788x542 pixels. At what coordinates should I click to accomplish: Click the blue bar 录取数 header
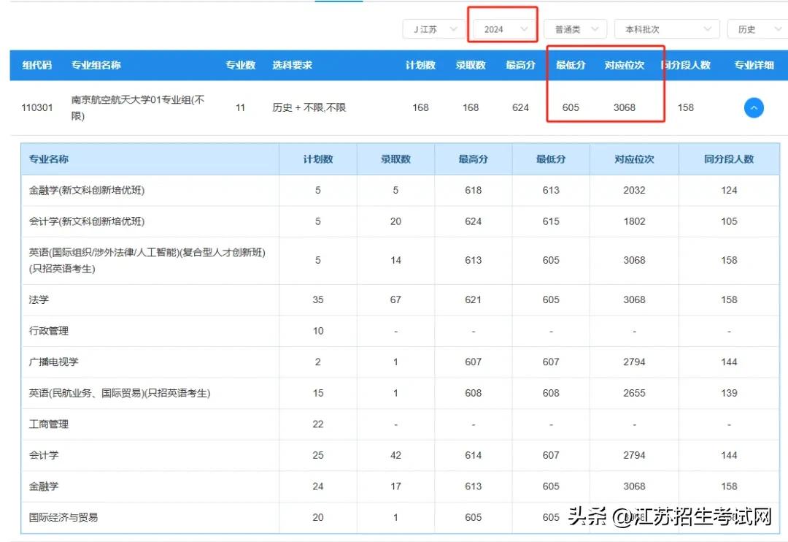[471, 65]
